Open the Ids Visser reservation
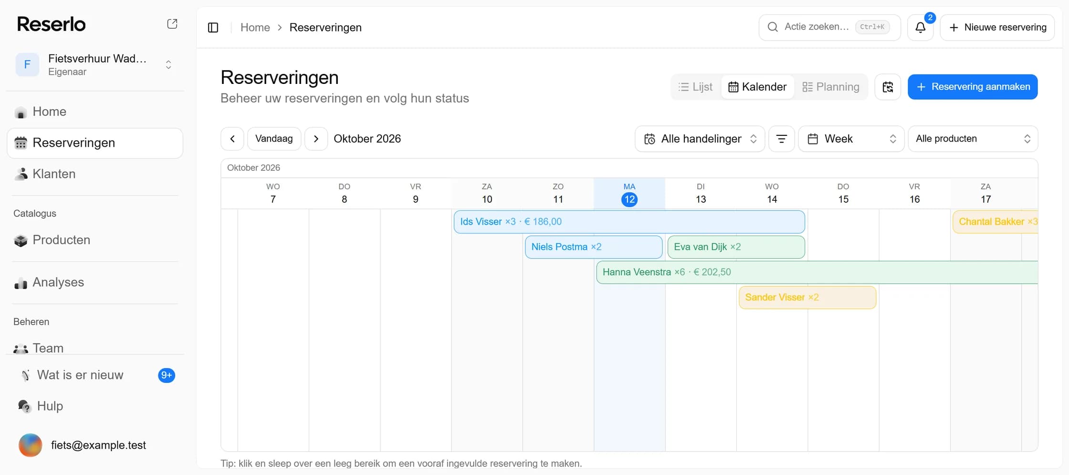The height and width of the screenshot is (475, 1069). click(x=629, y=222)
